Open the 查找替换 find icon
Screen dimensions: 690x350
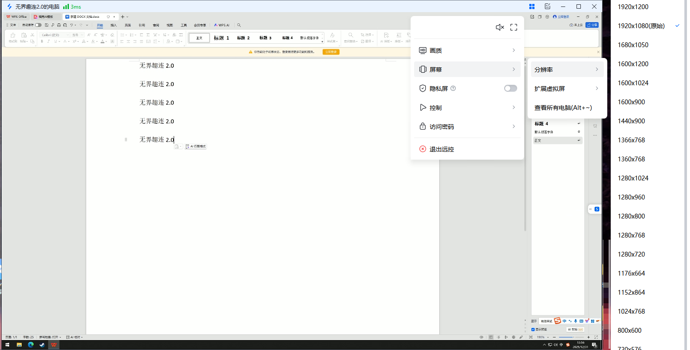pyautogui.click(x=350, y=37)
